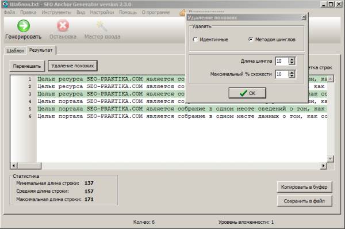
Task: Open the Инструменты menu
Action: [56, 12]
